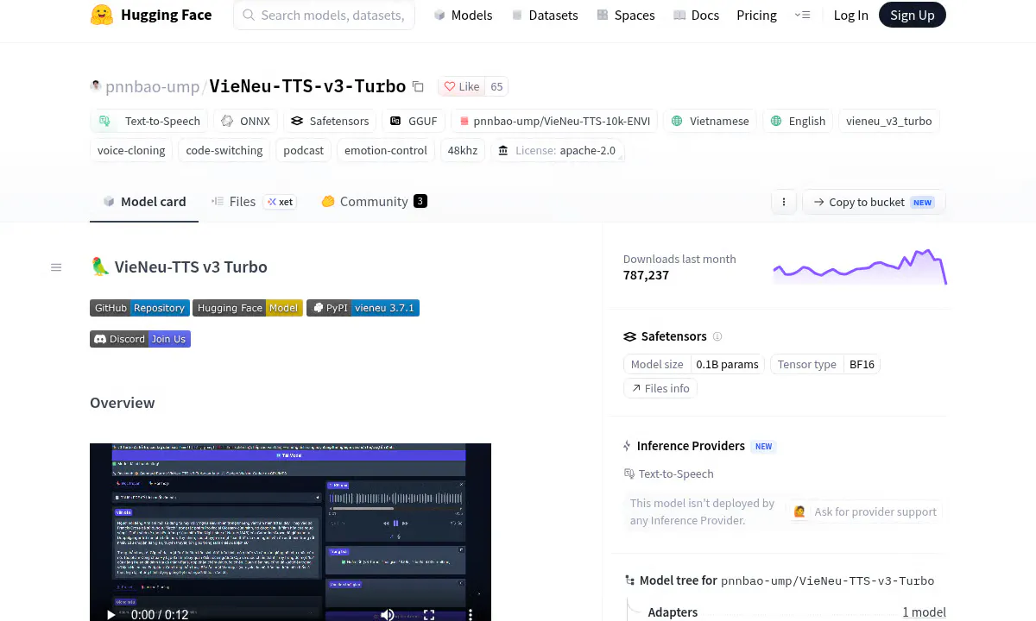Select the Safetensors library tag
The image size is (1036, 621).
click(x=330, y=121)
